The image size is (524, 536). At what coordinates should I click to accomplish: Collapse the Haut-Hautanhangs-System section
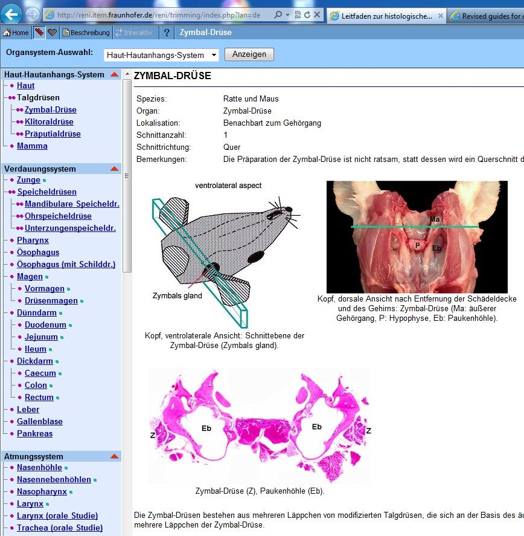[115, 75]
